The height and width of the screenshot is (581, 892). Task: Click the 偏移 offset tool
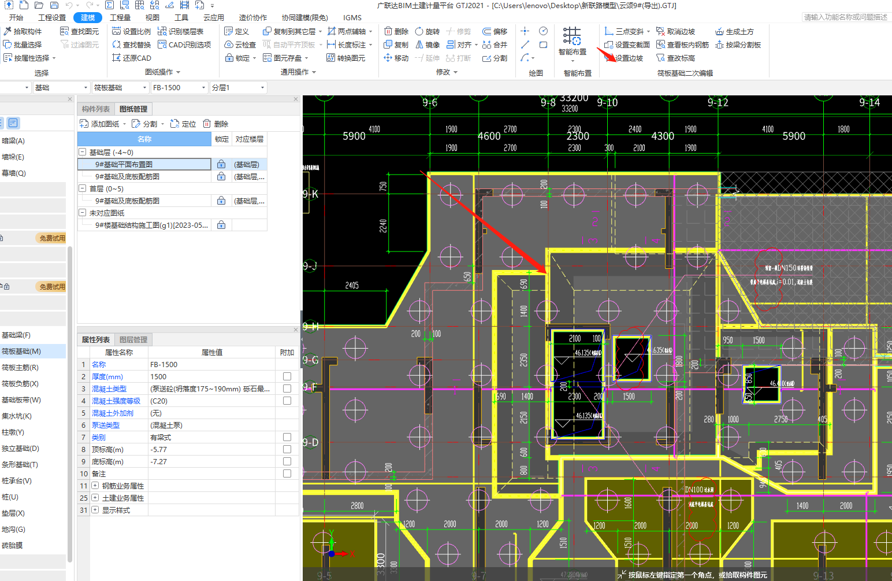[x=495, y=31]
